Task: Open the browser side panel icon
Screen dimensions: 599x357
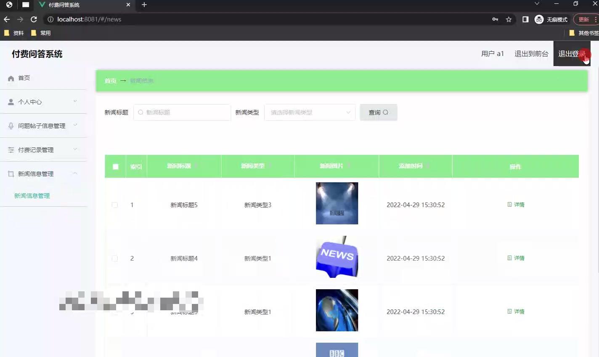Action: tap(525, 19)
